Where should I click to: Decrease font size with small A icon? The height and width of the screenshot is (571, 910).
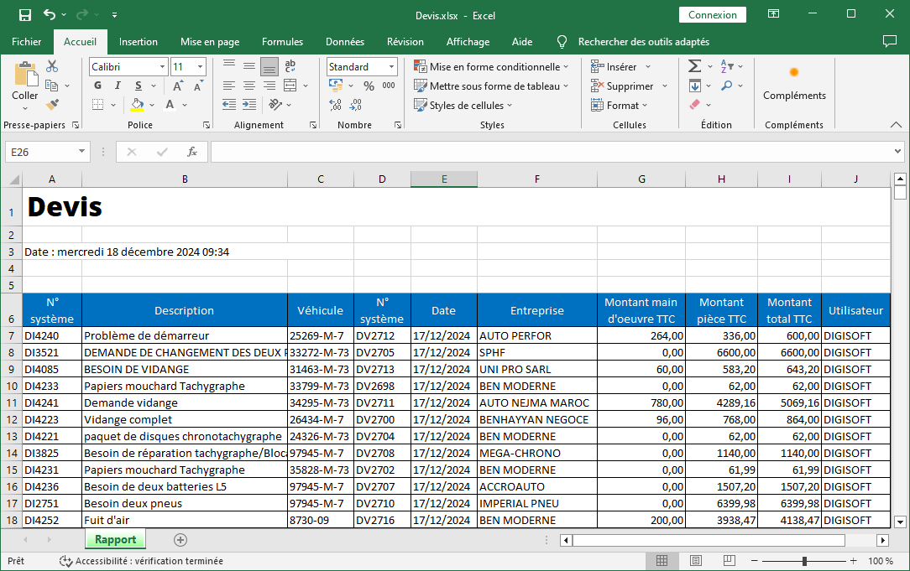198,86
